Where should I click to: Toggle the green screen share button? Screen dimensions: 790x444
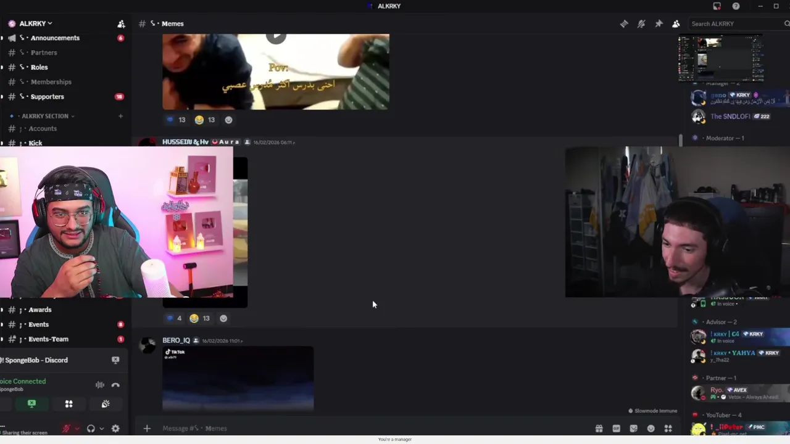pyautogui.click(x=31, y=404)
